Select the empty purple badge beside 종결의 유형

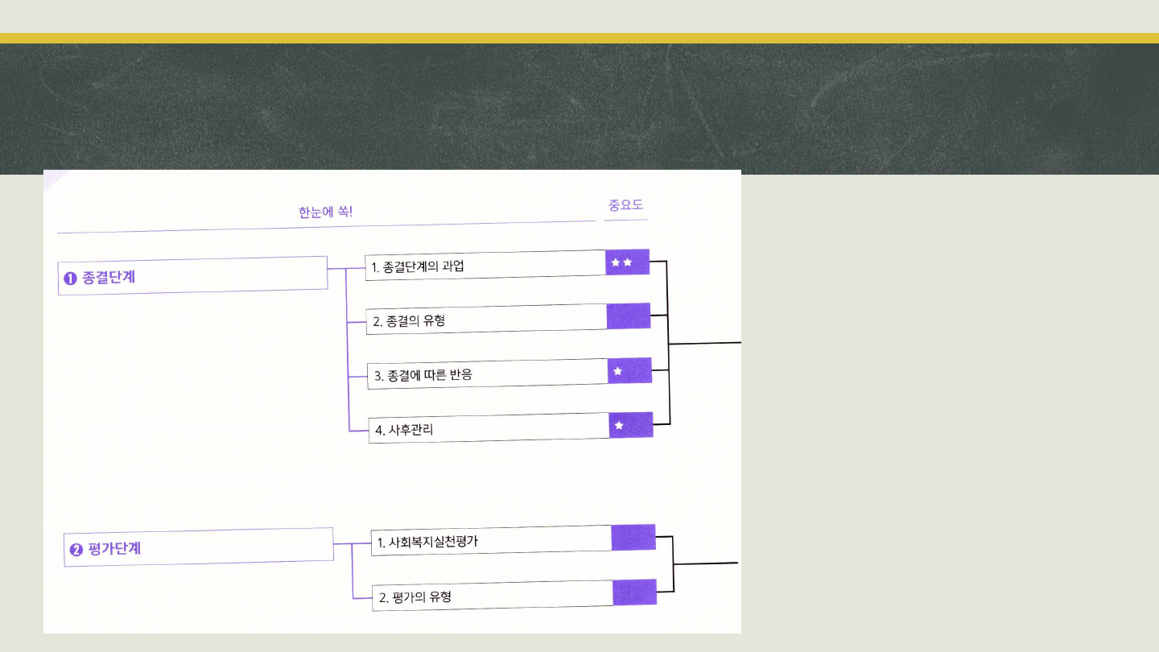click(x=628, y=316)
